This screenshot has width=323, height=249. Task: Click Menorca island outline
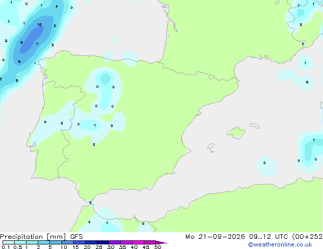point(255,126)
